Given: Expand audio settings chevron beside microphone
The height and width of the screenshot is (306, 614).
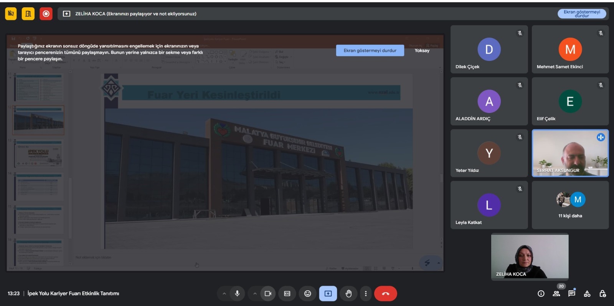Looking at the screenshot, I should [x=224, y=294].
